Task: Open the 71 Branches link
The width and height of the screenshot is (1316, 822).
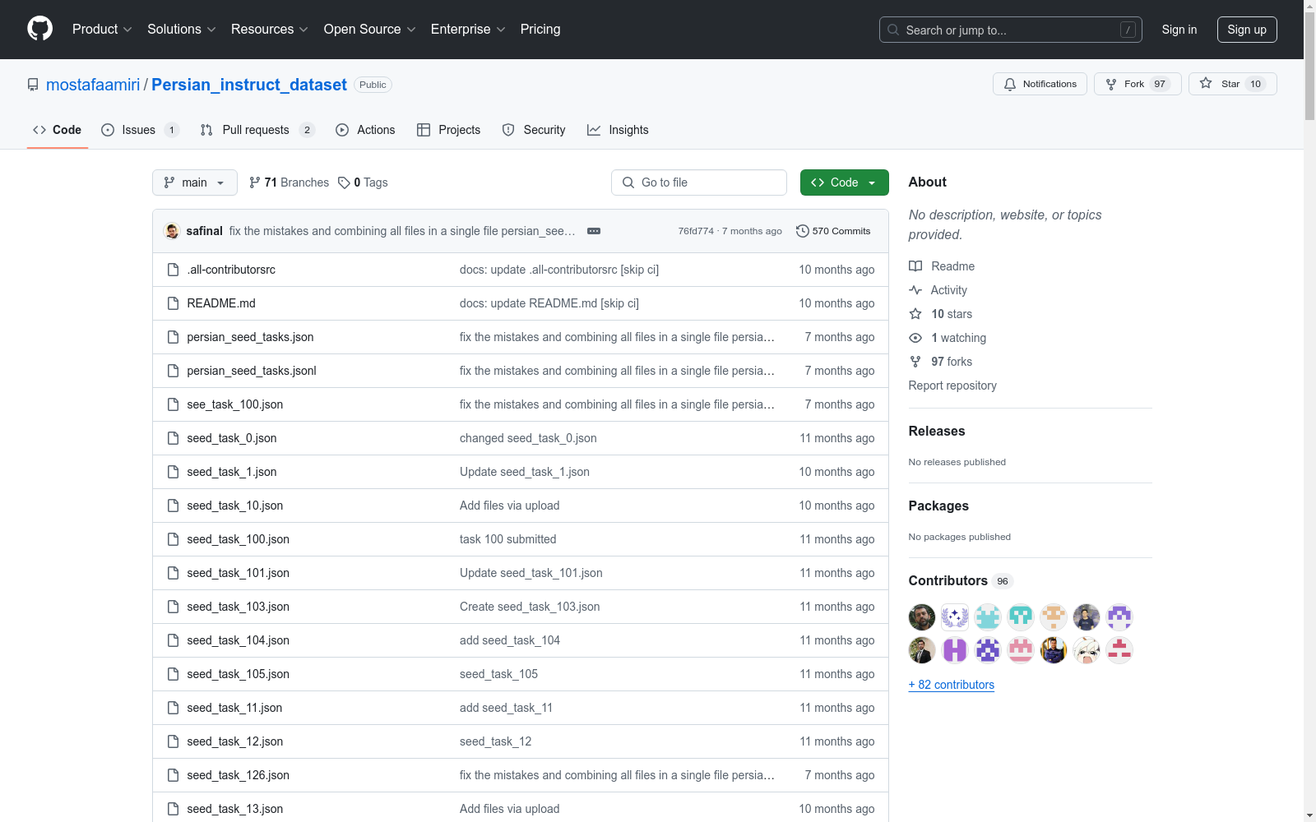Action: pos(289,182)
